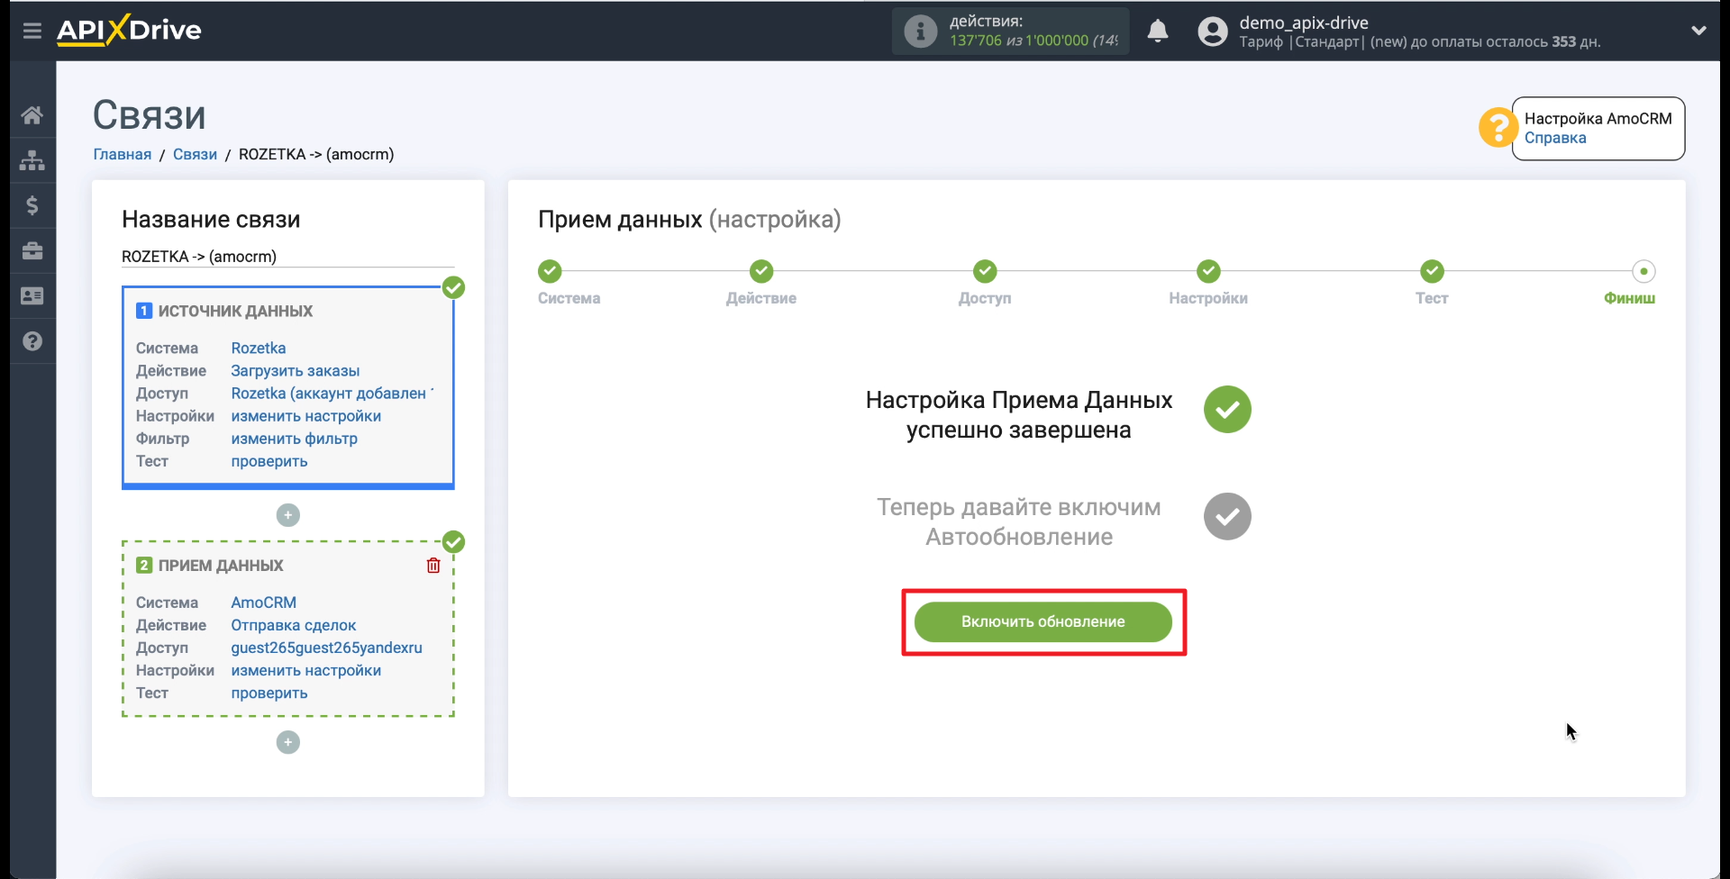Click the user avatar icon
Screen dimensions: 1730x879
point(1213,32)
